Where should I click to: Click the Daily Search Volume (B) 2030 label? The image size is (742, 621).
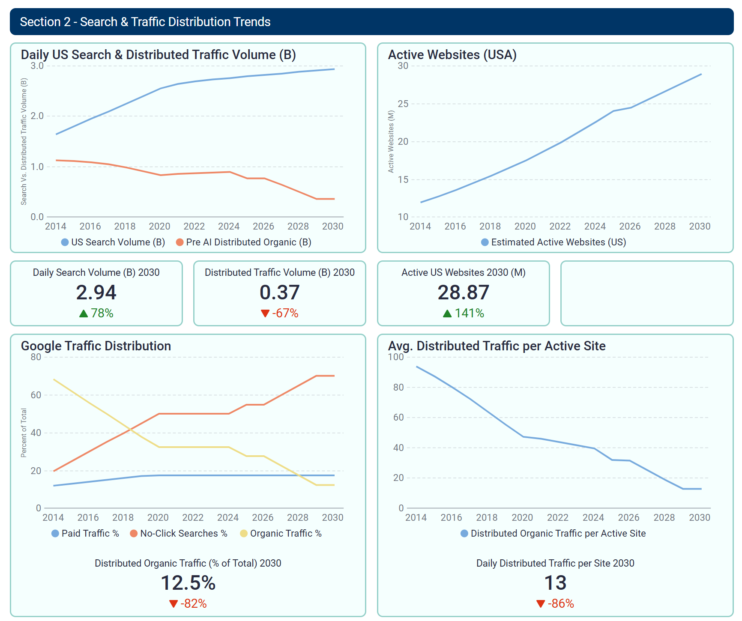(x=96, y=273)
